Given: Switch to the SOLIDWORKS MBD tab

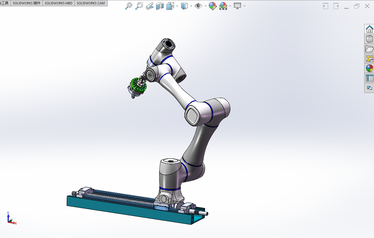Looking at the screenshot, I should (58, 3).
